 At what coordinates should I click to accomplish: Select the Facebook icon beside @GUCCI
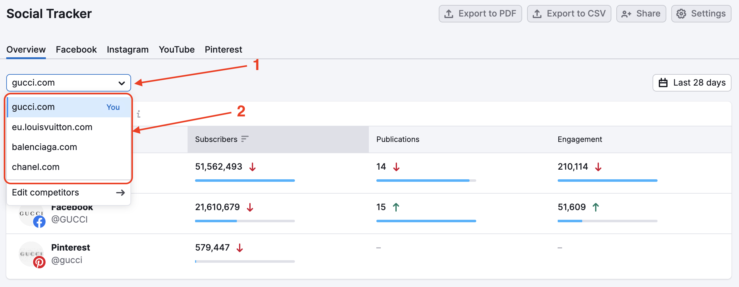tap(39, 222)
